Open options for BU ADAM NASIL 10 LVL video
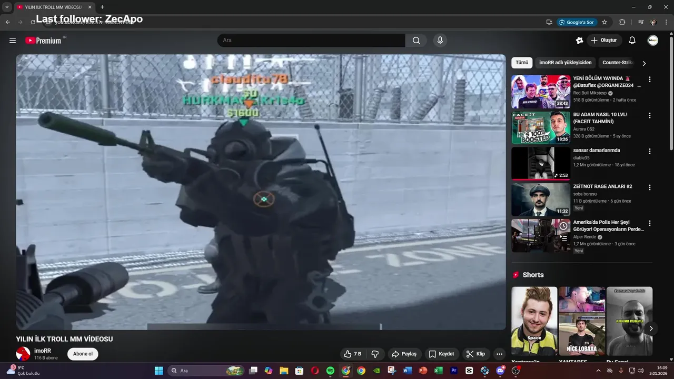Screen dimensions: 674x379 click(x=649, y=115)
